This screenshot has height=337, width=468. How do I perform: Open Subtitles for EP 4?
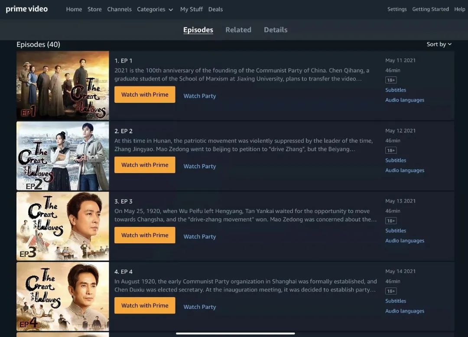396,301
